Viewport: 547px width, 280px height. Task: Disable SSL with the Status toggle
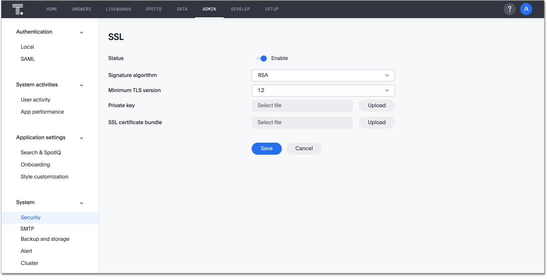pos(261,58)
